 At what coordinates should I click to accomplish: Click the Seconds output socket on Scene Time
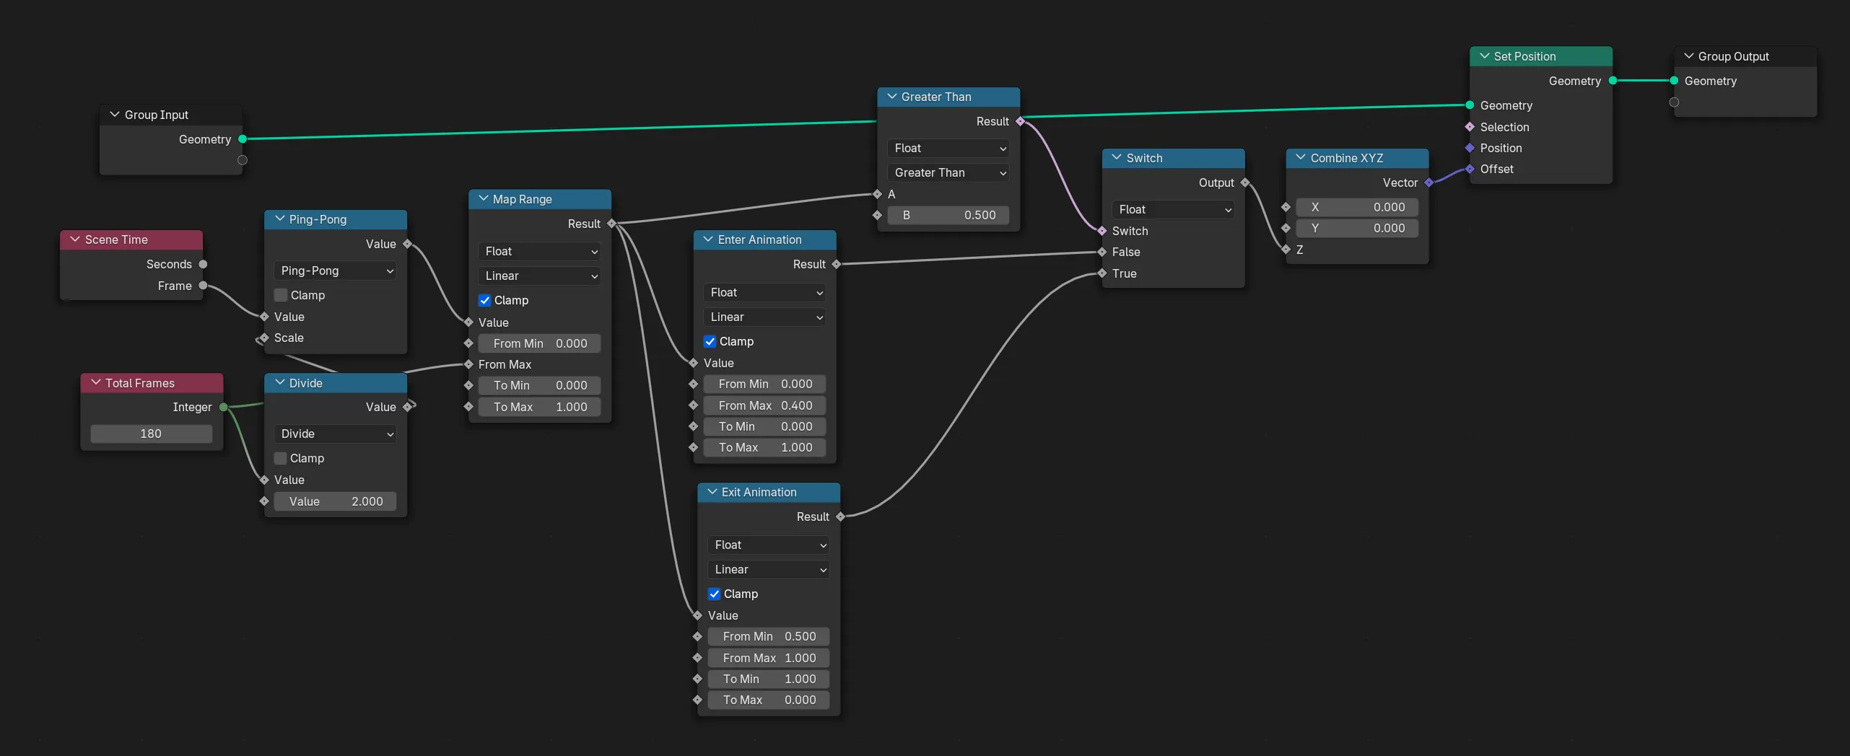point(201,264)
